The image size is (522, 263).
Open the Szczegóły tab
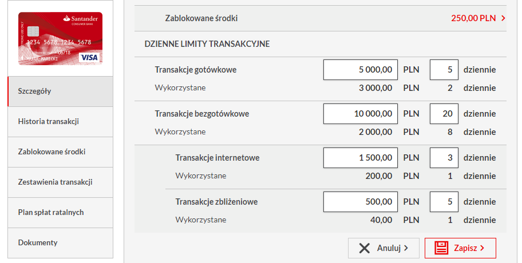[60, 91]
